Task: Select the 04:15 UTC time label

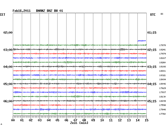Action: pos(152,84)
